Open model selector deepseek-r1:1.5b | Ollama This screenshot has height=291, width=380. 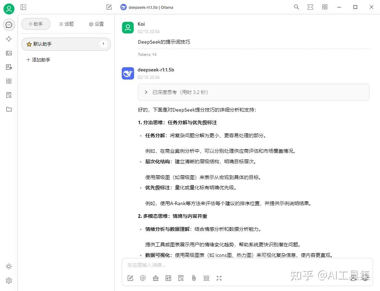coord(147,7)
